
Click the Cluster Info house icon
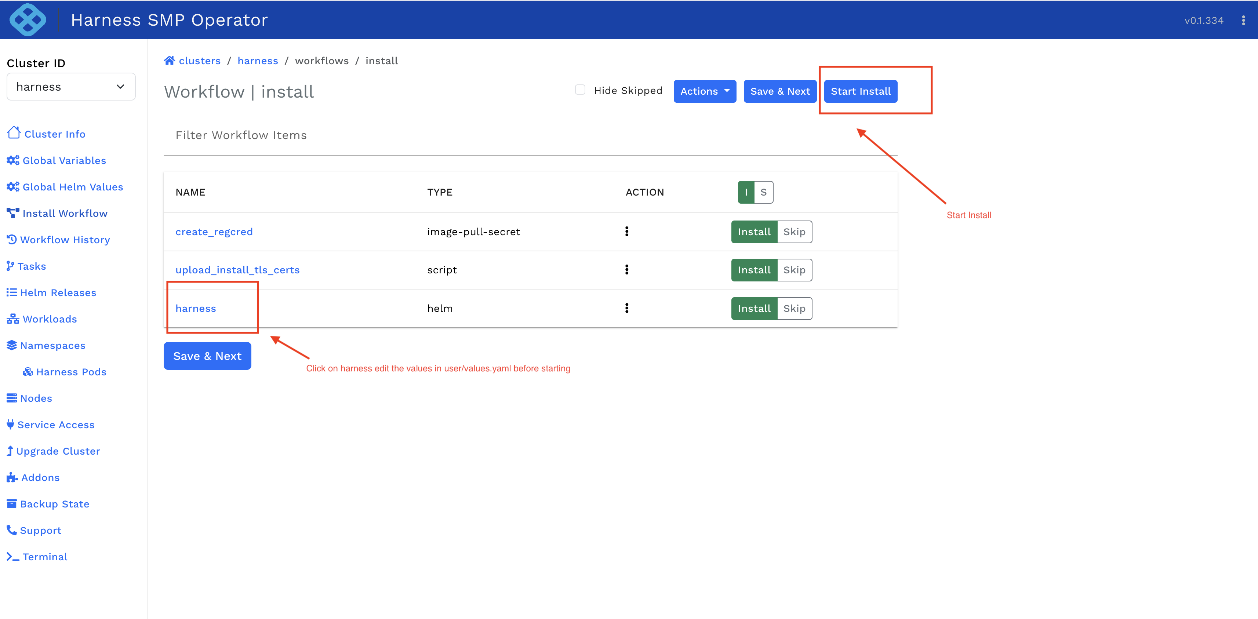click(14, 133)
